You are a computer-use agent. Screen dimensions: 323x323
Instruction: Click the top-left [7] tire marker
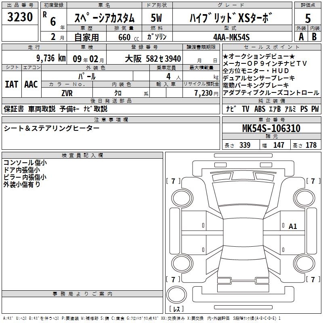pyautogui.click(x=173, y=181)
